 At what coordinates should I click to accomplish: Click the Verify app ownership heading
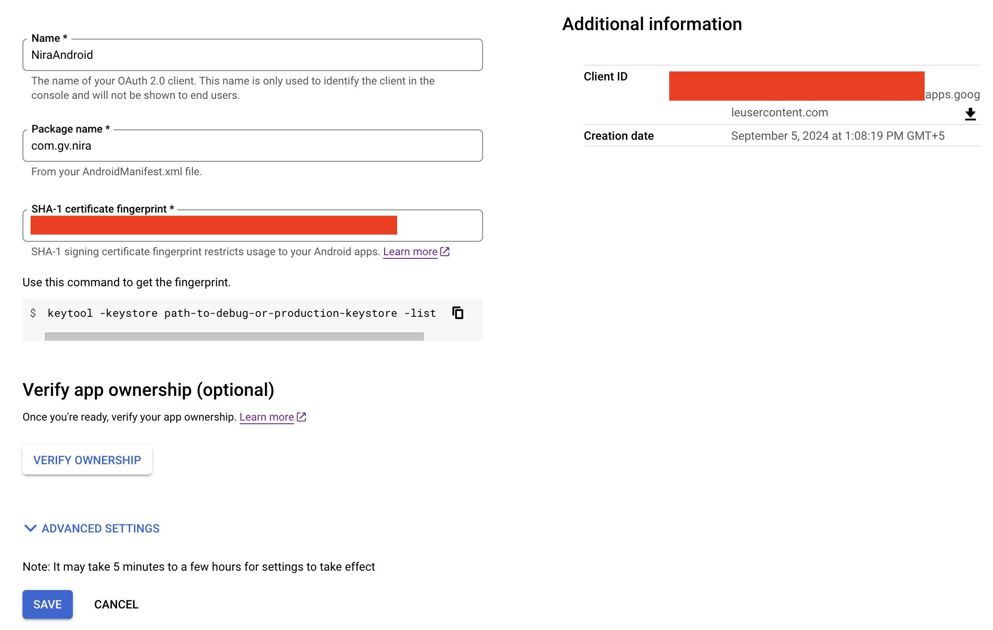pos(148,390)
